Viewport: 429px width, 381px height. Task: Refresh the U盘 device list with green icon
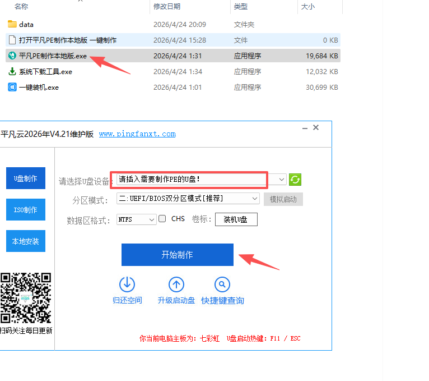(x=295, y=180)
